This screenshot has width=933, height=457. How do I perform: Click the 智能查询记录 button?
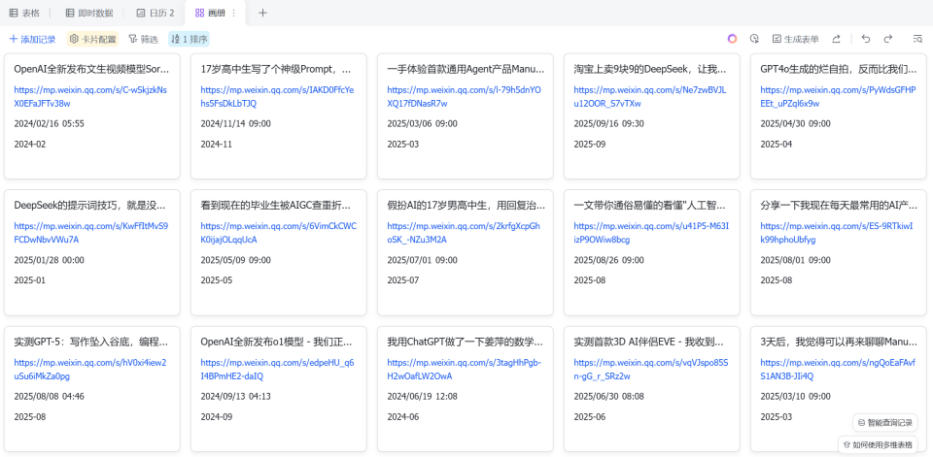point(885,423)
